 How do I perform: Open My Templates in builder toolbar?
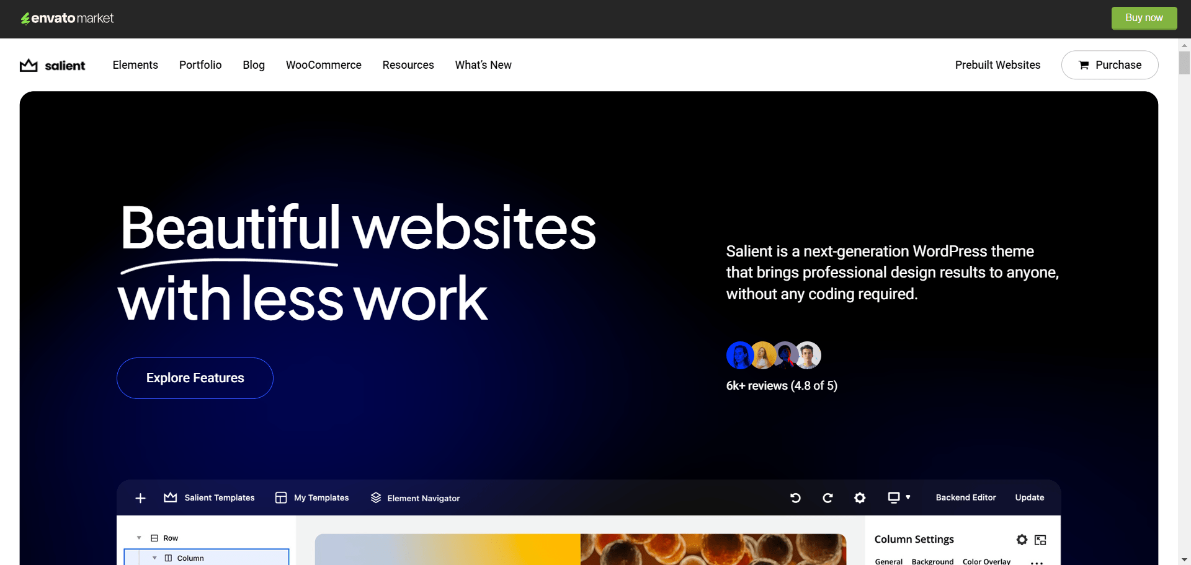tap(321, 497)
